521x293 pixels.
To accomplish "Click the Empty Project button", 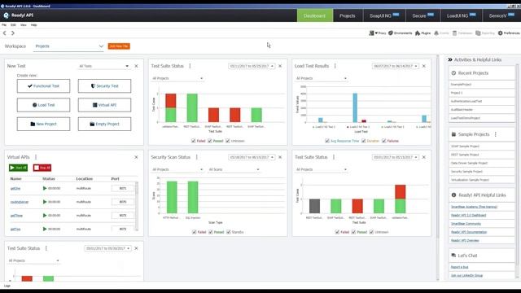I will tap(105, 124).
